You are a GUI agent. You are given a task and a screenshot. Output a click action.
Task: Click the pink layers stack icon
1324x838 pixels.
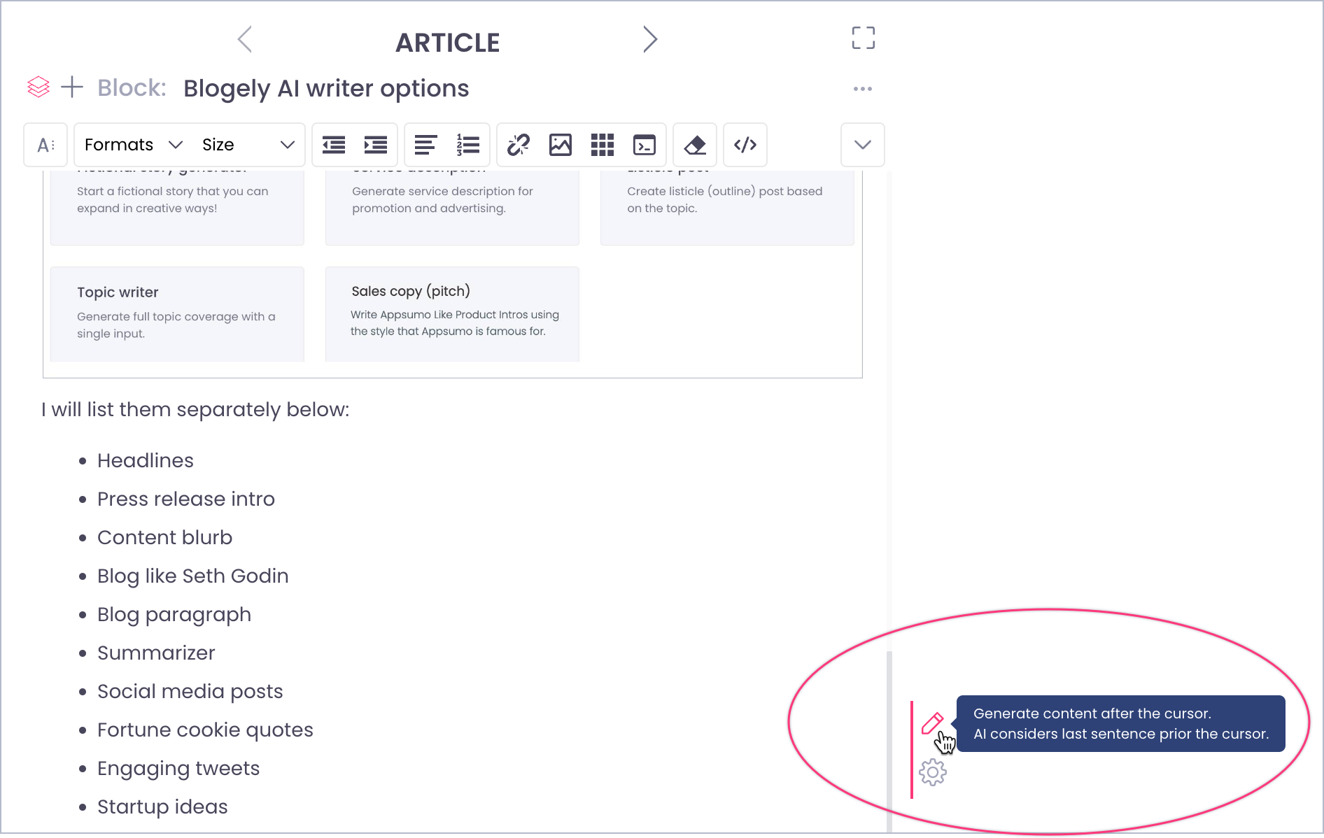pyautogui.click(x=38, y=87)
